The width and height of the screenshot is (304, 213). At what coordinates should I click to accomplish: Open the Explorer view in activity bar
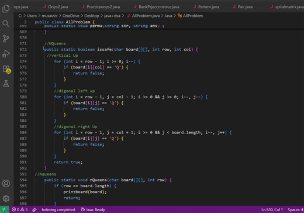[x=6, y=9]
